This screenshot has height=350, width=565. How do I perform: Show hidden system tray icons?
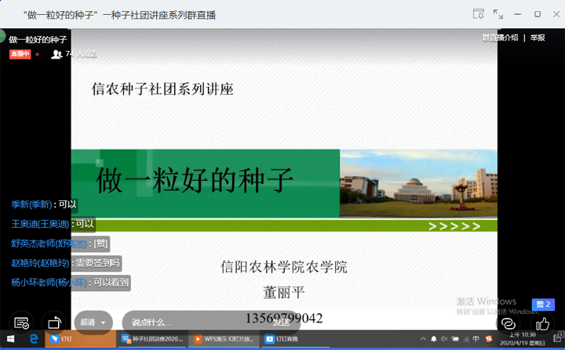421,339
